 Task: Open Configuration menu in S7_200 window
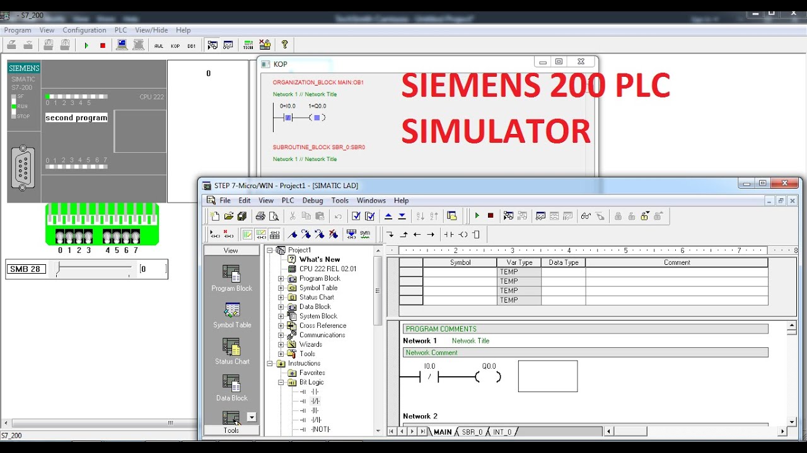(84, 30)
